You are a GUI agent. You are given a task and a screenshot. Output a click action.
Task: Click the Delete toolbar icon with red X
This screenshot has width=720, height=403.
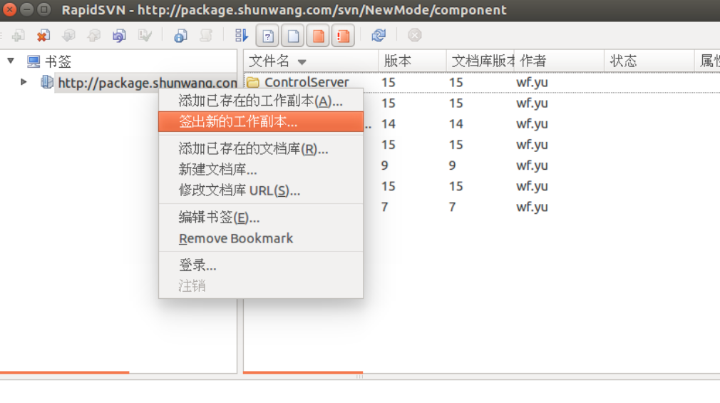coord(43,36)
